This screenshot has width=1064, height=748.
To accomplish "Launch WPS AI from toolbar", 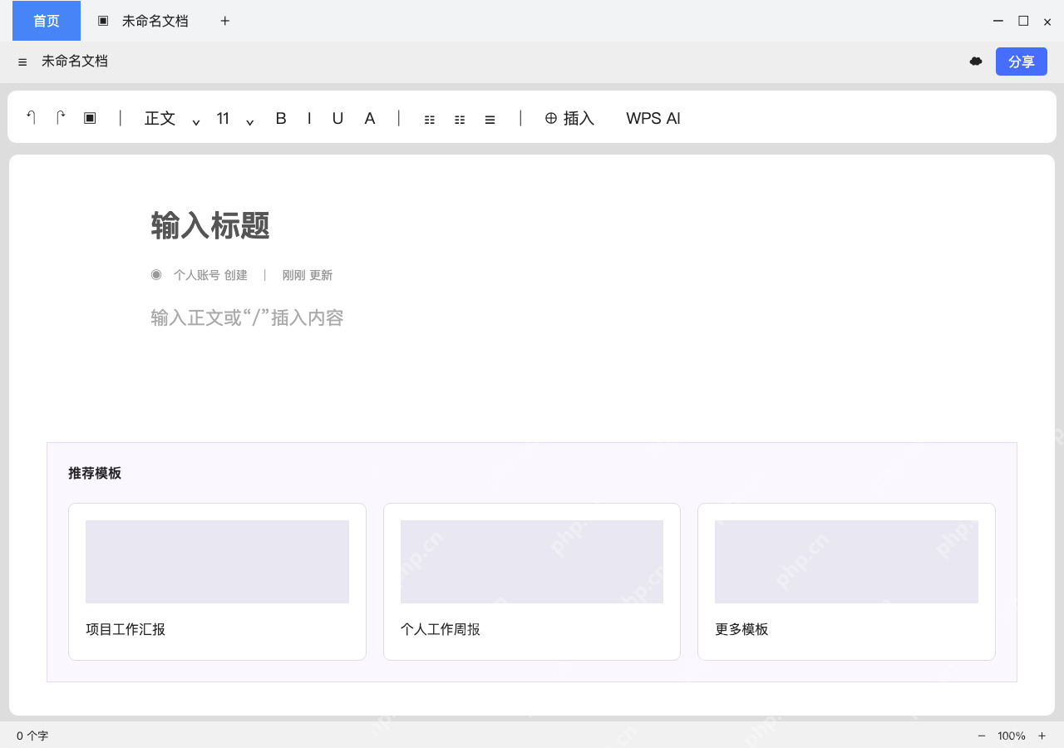I will coord(653,119).
